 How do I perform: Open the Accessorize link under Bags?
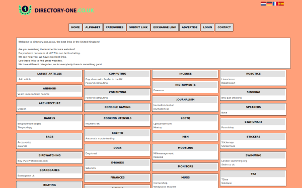24,142
